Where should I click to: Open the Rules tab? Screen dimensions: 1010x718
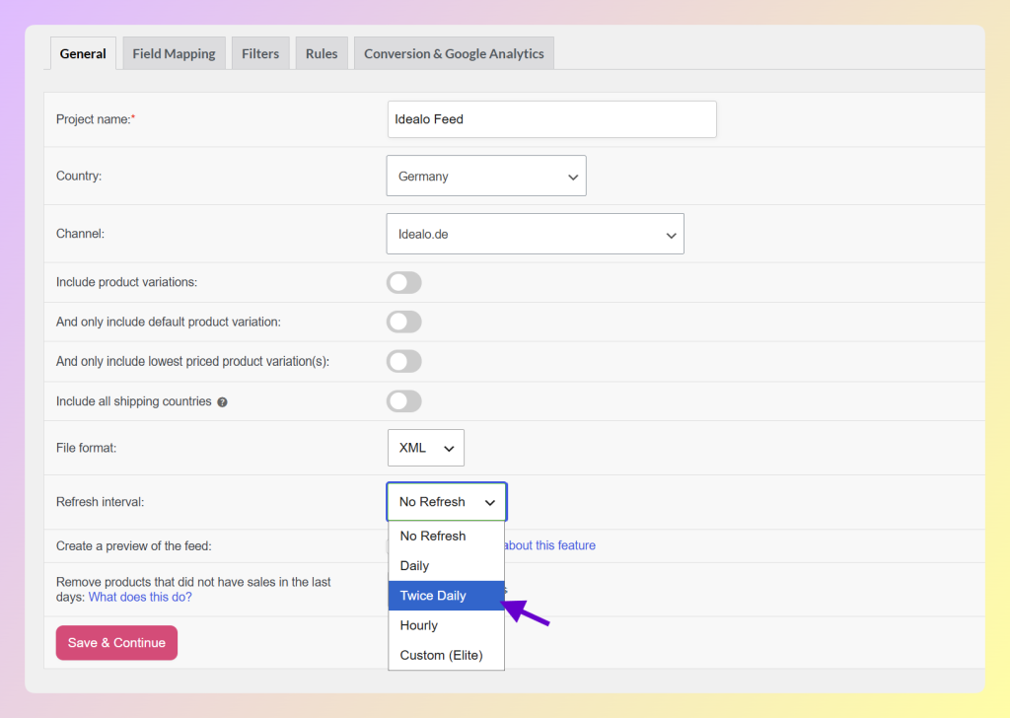[x=322, y=53]
